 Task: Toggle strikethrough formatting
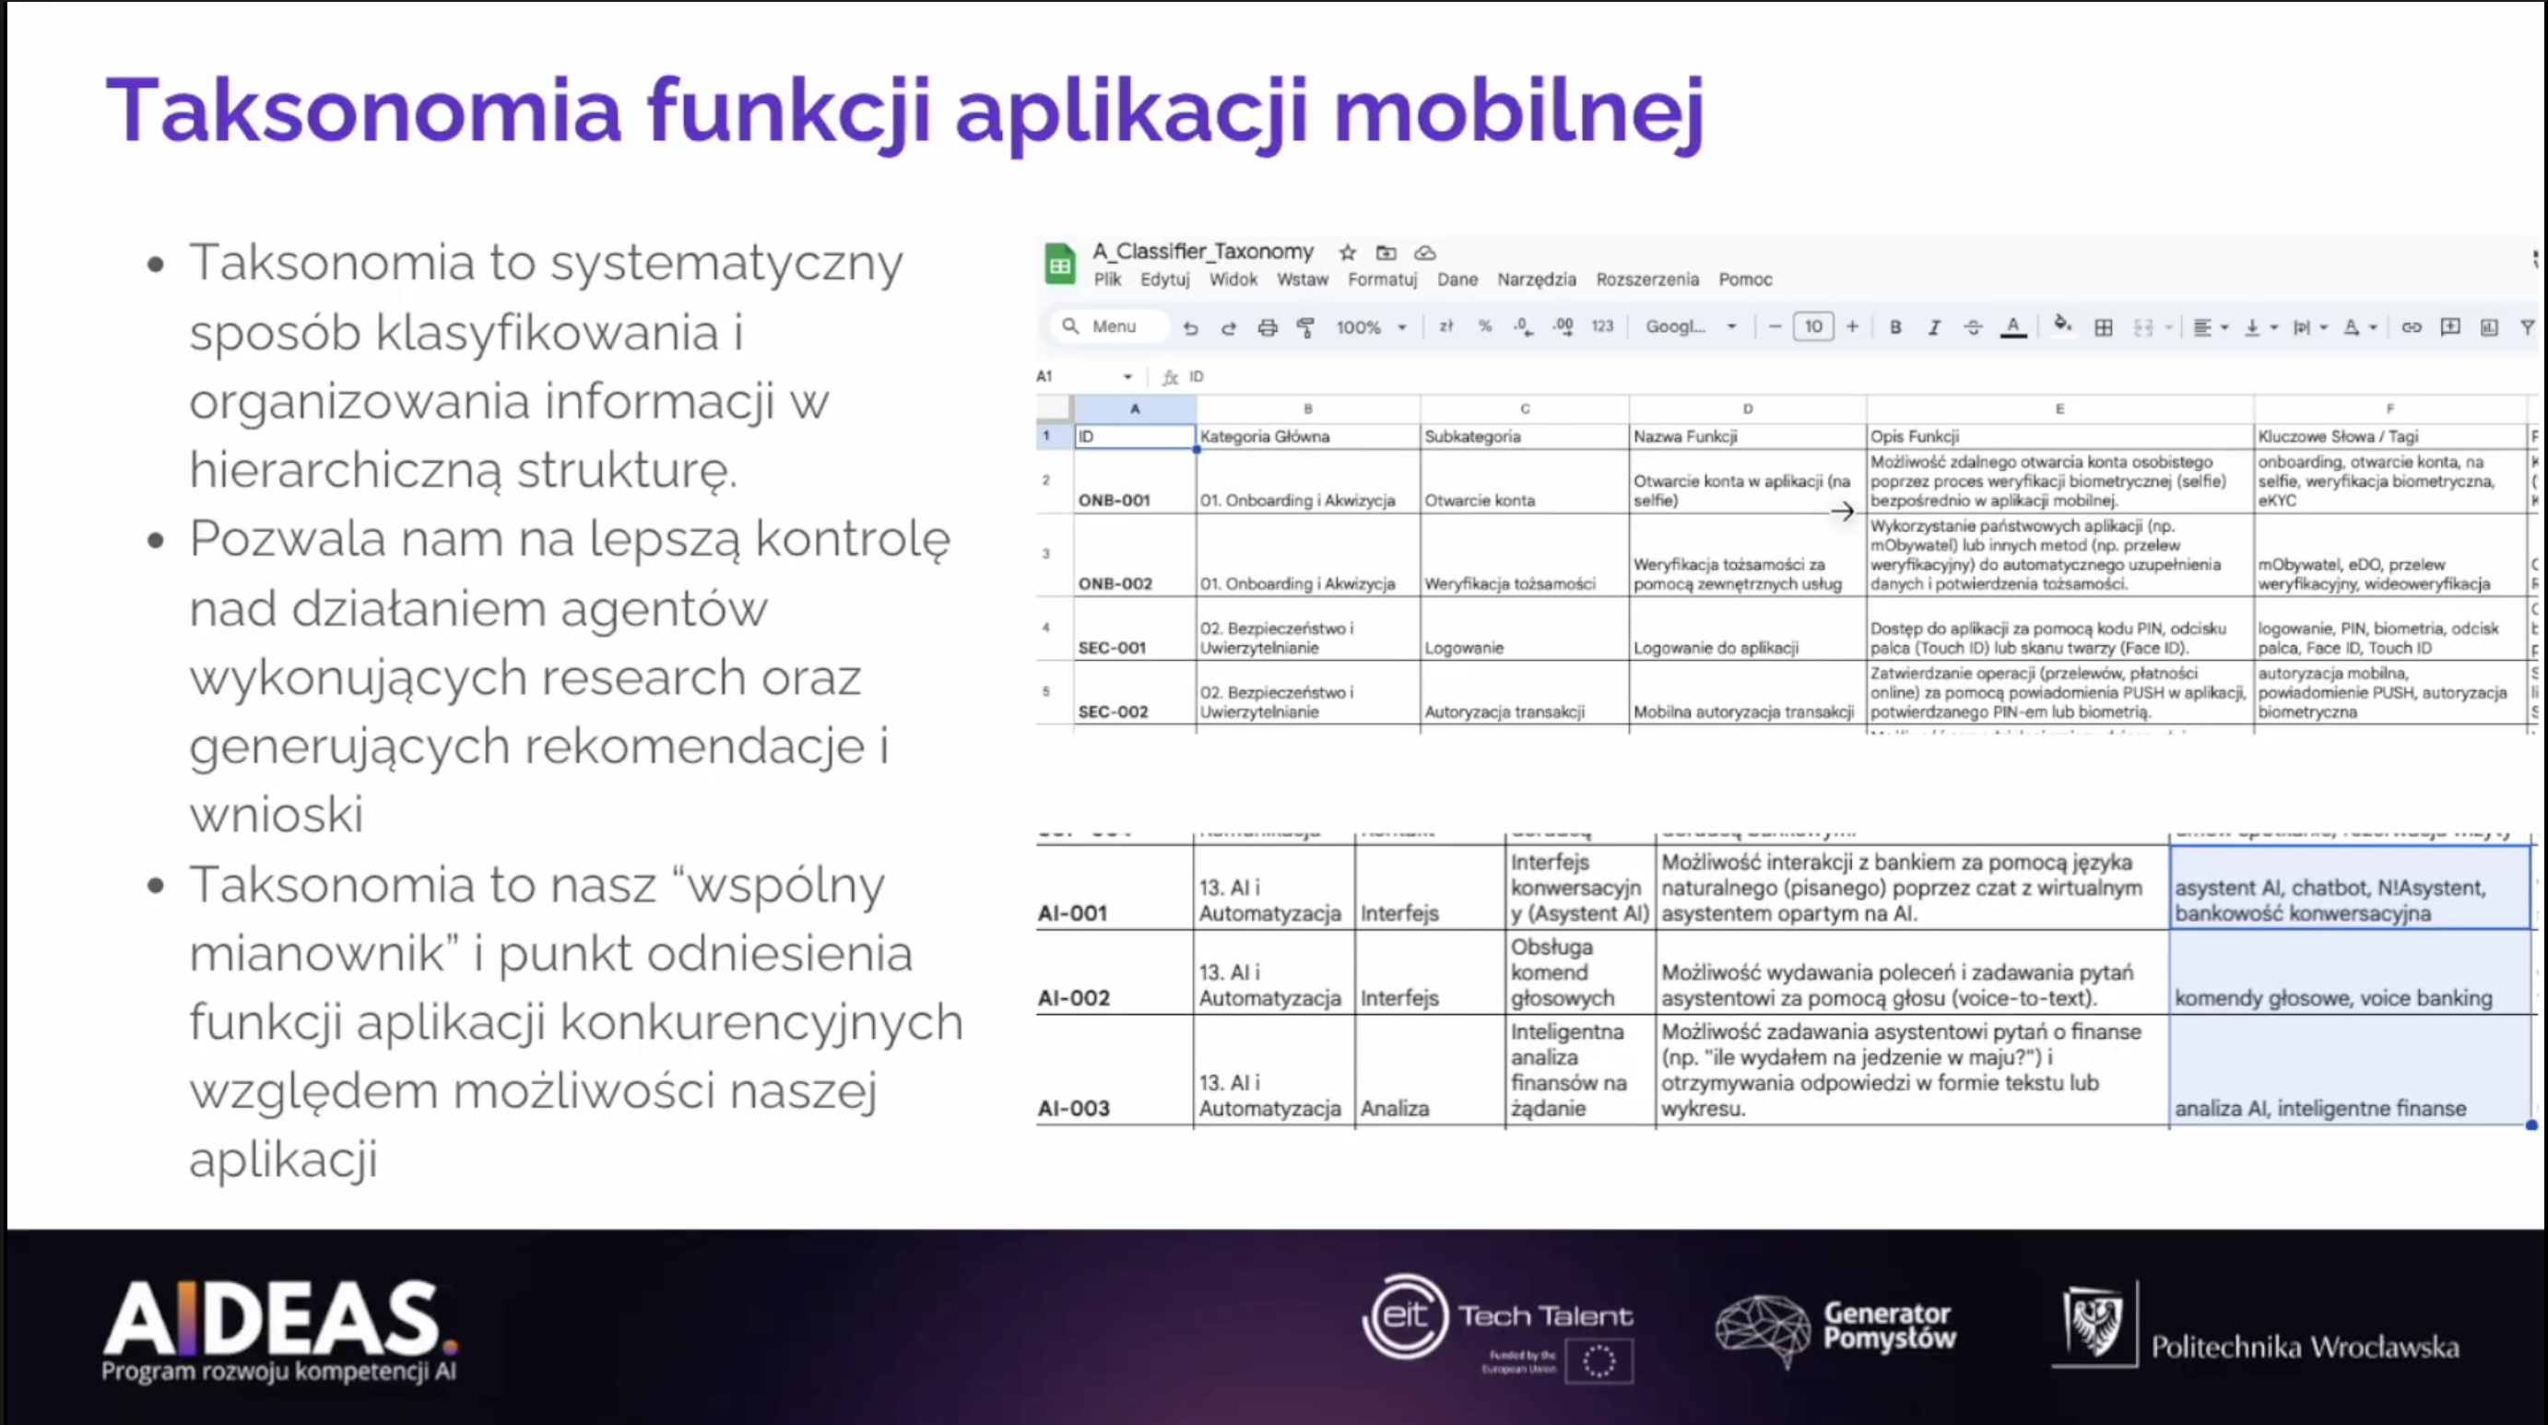coord(1973,327)
